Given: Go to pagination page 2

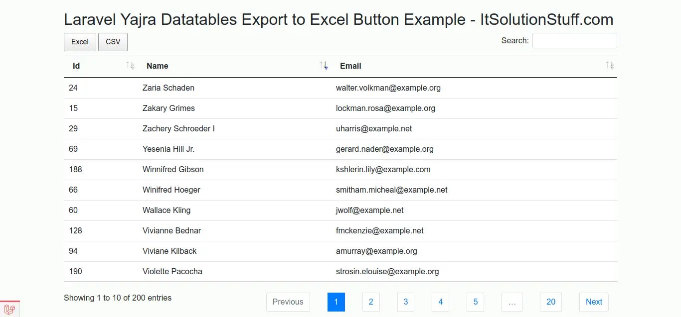Looking at the screenshot, I should (x=371, y=302).
